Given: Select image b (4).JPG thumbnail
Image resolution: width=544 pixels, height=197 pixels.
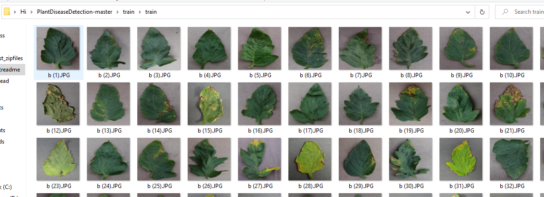Looking at the screenshot, I should [209, 48].
